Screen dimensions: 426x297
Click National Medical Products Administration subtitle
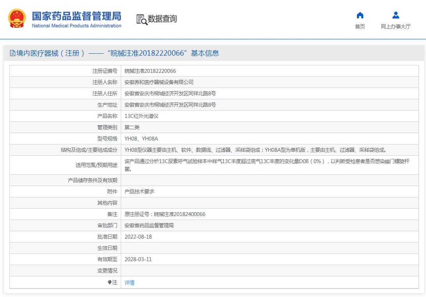coord(77,26)
